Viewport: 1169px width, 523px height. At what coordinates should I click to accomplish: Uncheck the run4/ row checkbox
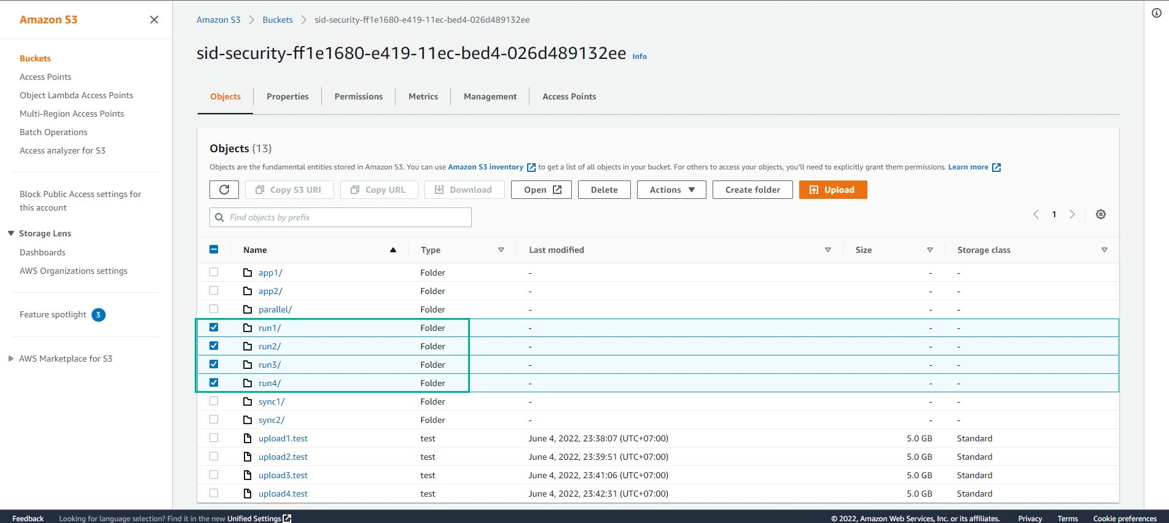click(214, 382)
